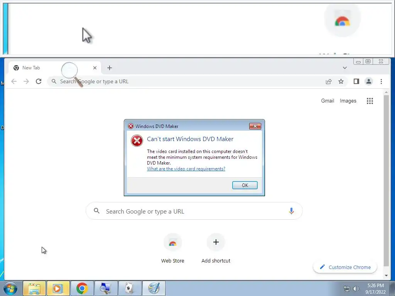Open the Google apps grid

370,101
